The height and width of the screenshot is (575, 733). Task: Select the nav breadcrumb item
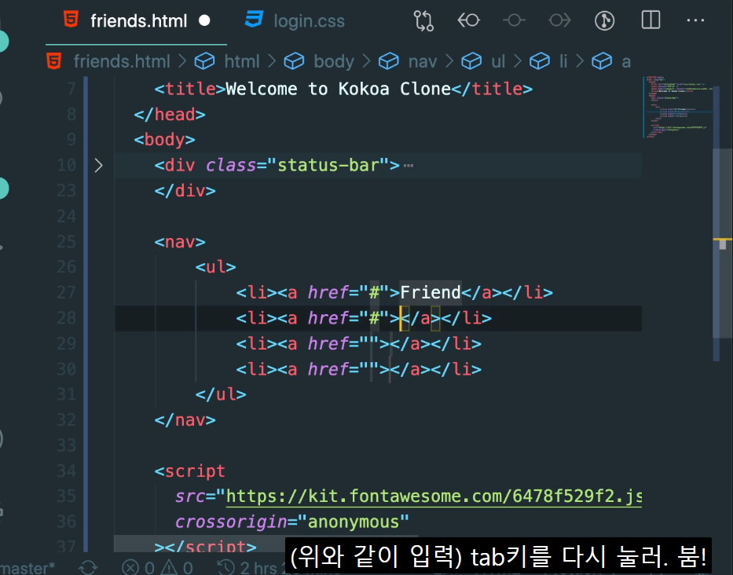click(x=423, y=61)
